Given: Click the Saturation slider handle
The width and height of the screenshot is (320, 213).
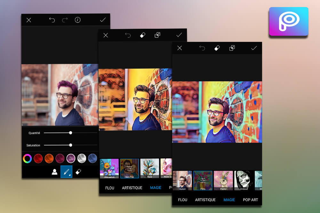Looking at the screenshot, I should click(70, 145).
